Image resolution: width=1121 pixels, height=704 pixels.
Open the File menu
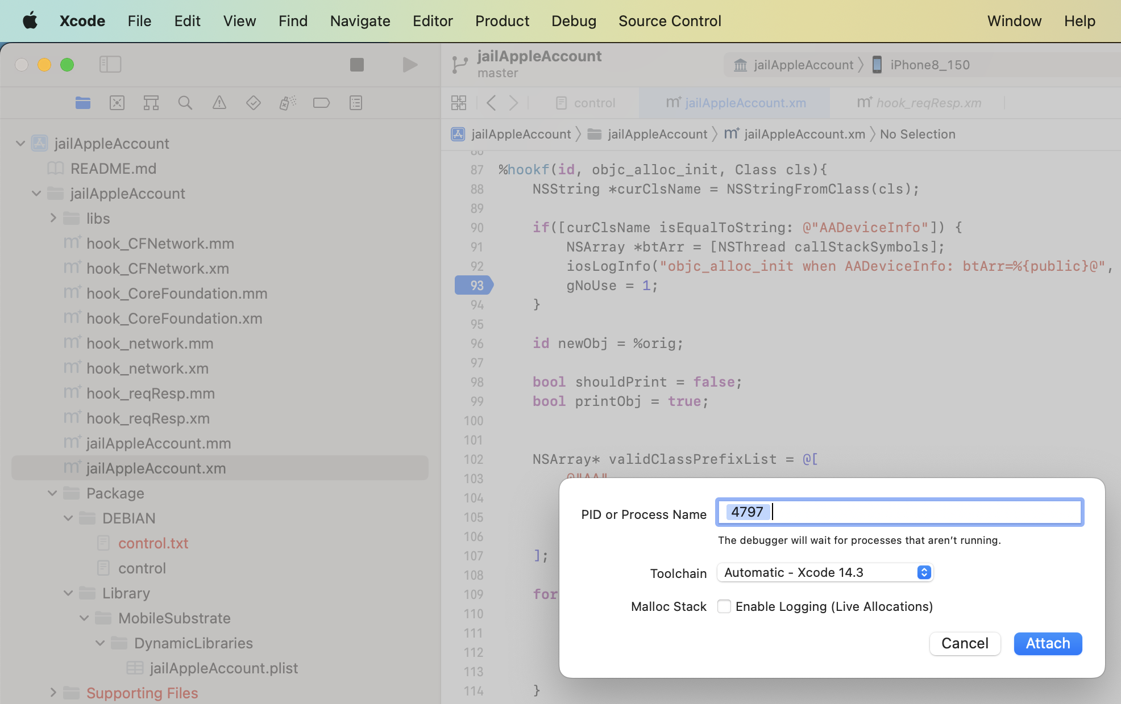tap(140, 21)
